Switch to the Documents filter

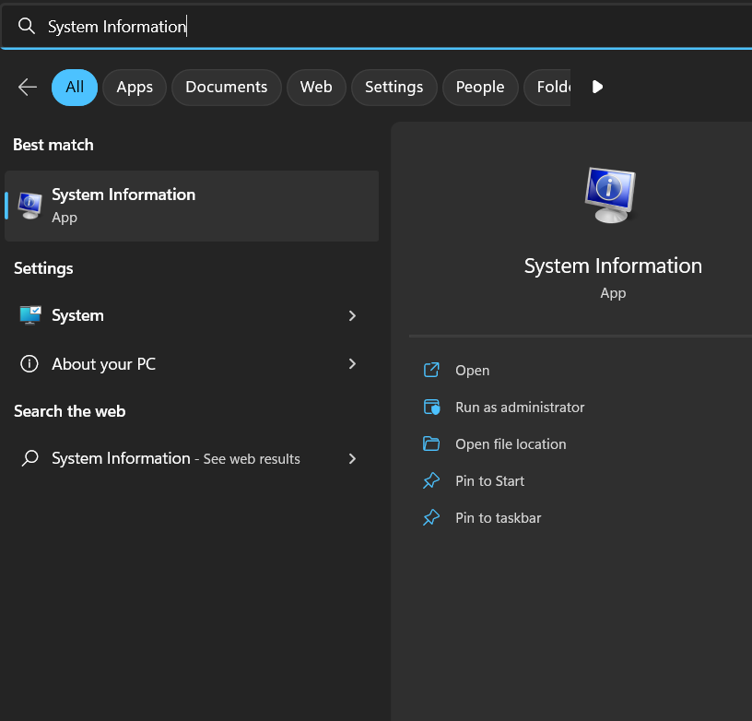(x=227, y=88)
